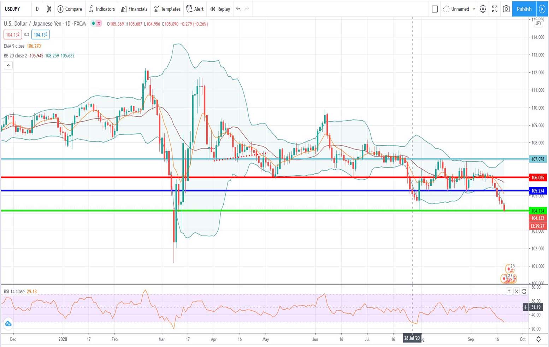Open the Indicators menu
Viewport: 549px width, 347px height.
tap(102, 9)
